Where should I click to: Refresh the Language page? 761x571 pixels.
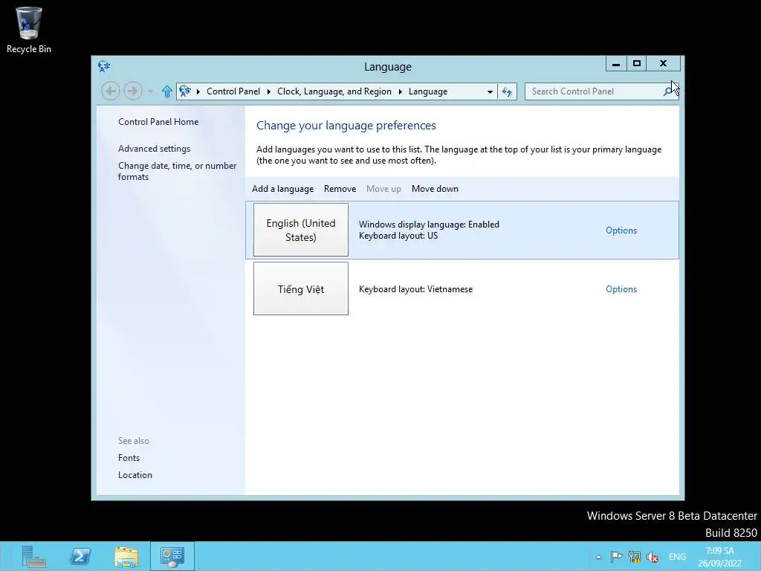(x=507, y=91)
